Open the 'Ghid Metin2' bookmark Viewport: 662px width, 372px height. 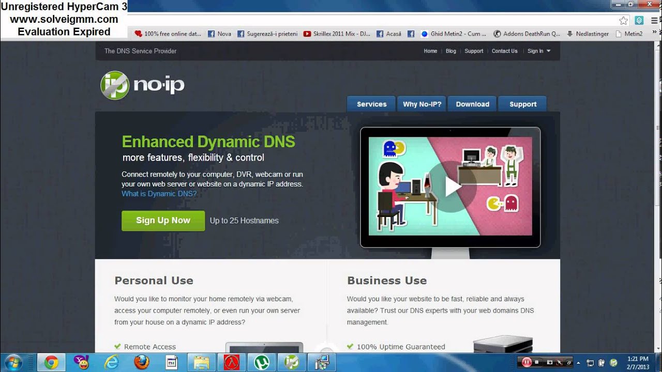[454, 34]
